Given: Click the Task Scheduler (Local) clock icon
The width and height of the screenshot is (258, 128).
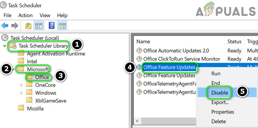Looking at the screenshot, I should [x=5, y=38].
